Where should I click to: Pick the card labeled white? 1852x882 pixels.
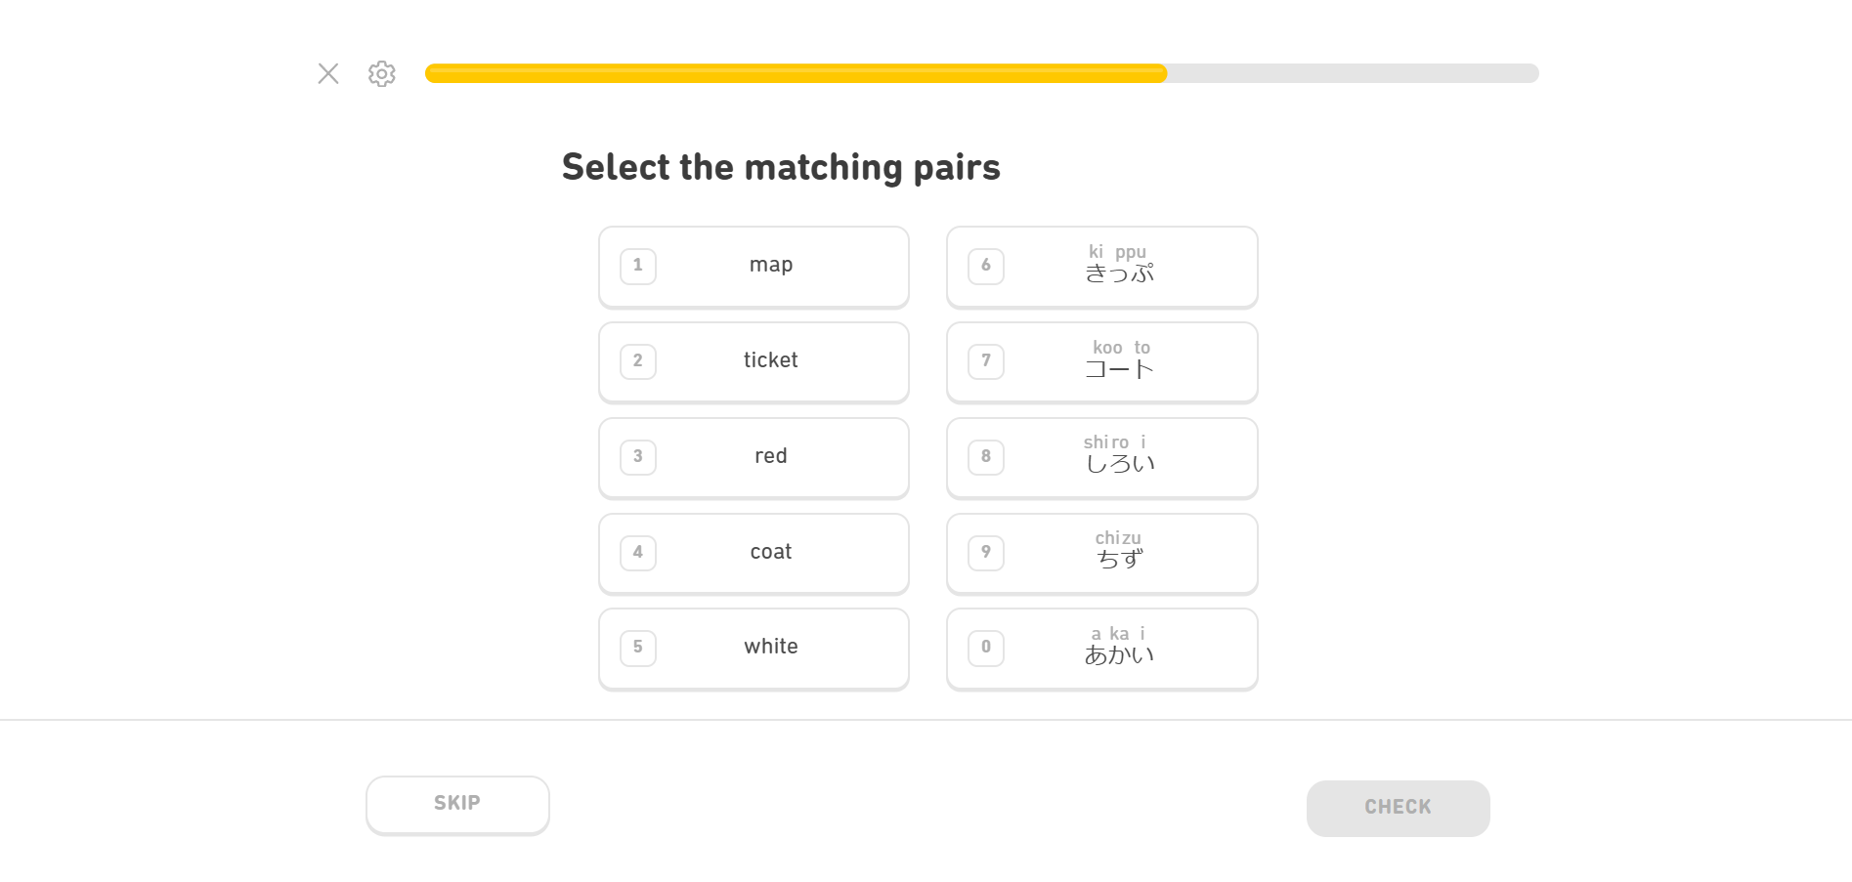click(x=770, y=647)
